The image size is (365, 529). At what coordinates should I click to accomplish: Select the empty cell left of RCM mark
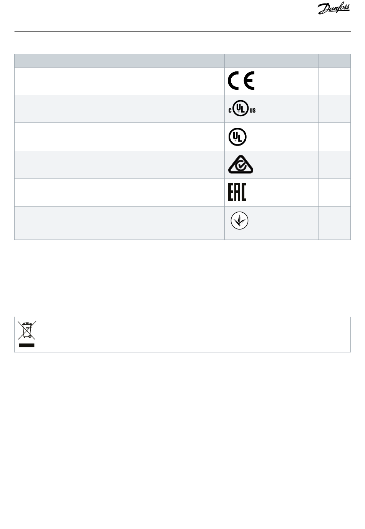click(x=119, y=165)
